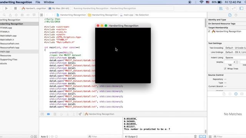Open the scheme selector Handwrit...cognition
This screenshot has width=246, height=138.
34,8
